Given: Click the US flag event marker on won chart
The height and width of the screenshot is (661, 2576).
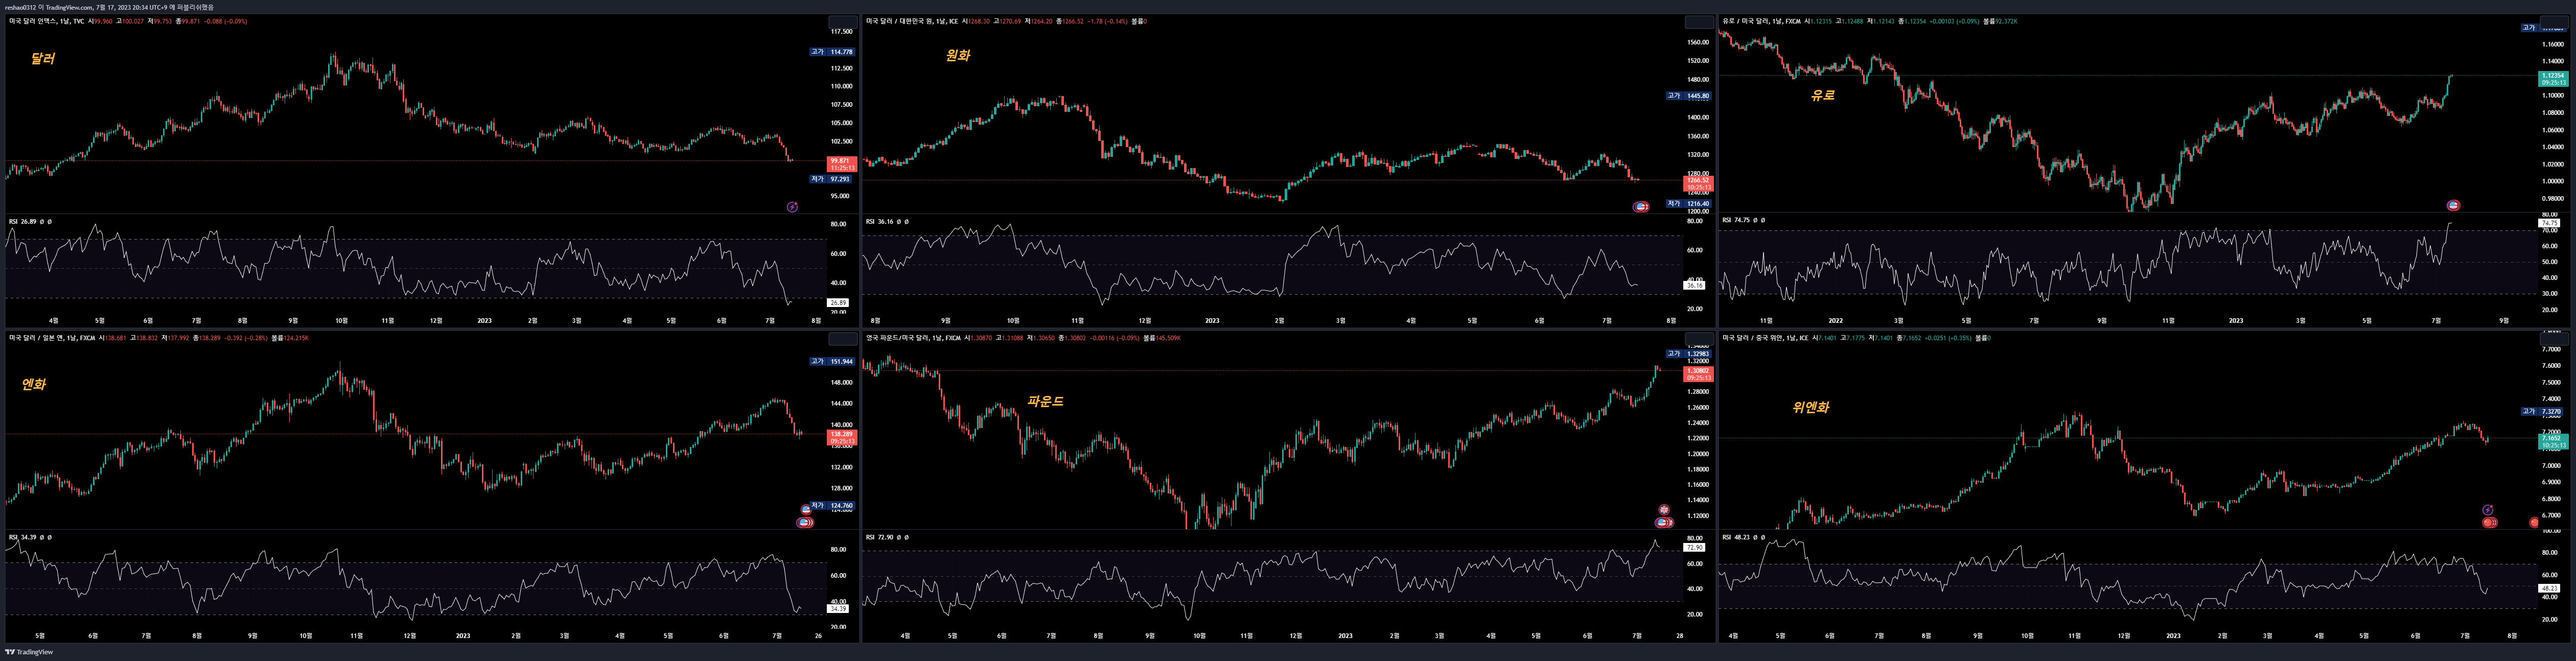Looking at the screenshot, I should pyautogui.click(x=1640, y=207).
